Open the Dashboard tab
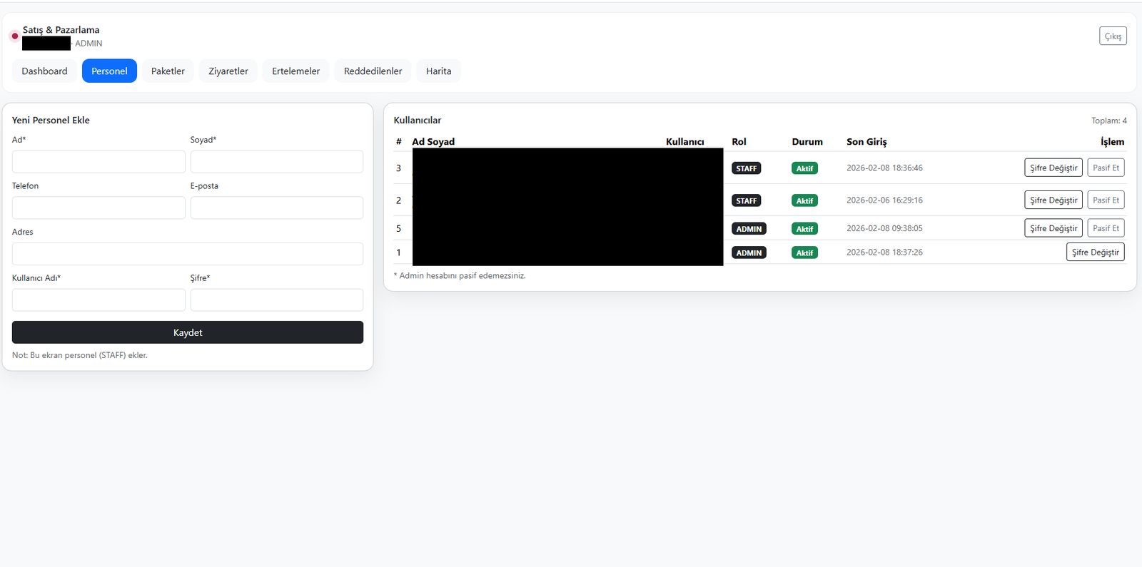Image resolution: width=1142 pixels, height=567 pixels. [x=44, y=71]
